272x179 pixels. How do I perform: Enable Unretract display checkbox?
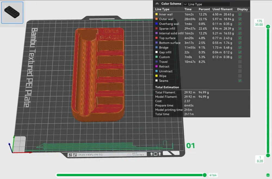tap(240, 71)
